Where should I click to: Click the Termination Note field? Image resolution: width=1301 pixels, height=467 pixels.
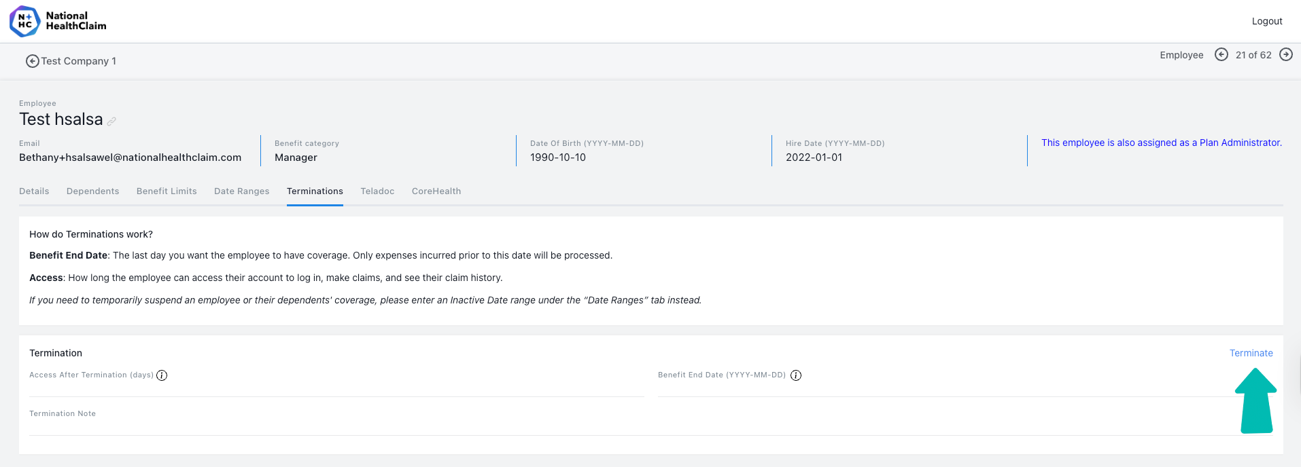point(651,428)
